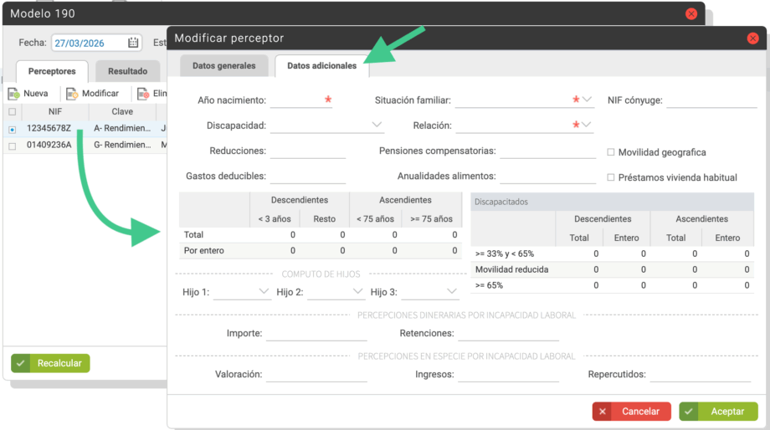Expand the Relación dropdown list
770x430 pixels.
tap(588, 125)
